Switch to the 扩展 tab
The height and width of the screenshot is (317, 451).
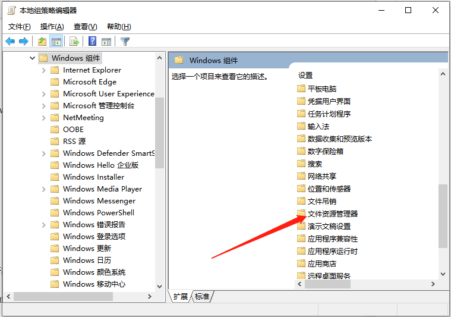click(x=181, y=296)
